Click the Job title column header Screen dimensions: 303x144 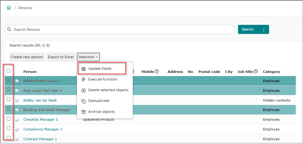245,72
